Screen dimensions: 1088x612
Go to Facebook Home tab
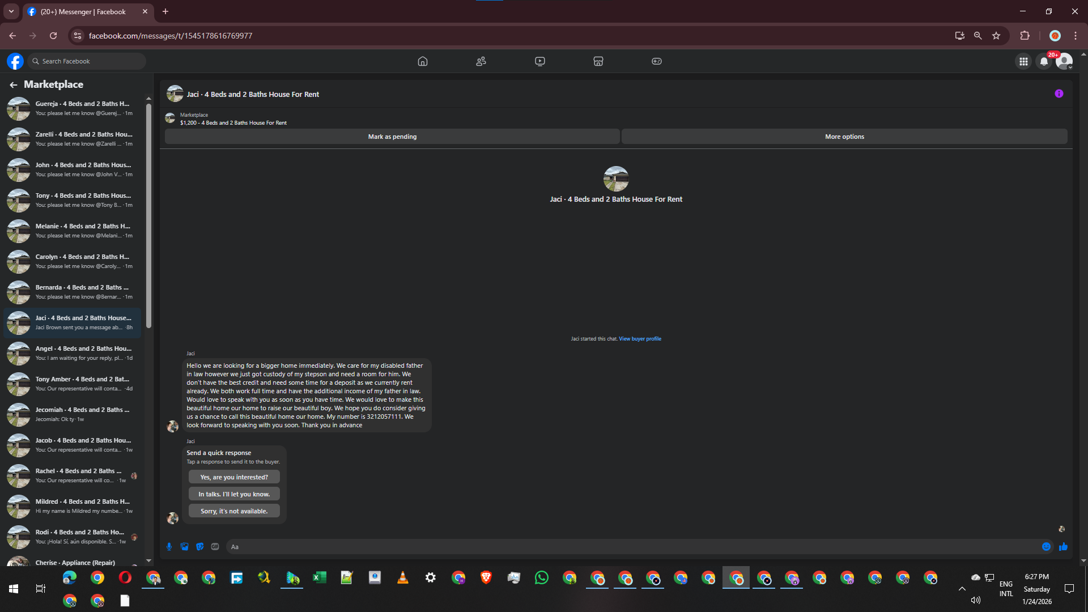tap(422, 61)
